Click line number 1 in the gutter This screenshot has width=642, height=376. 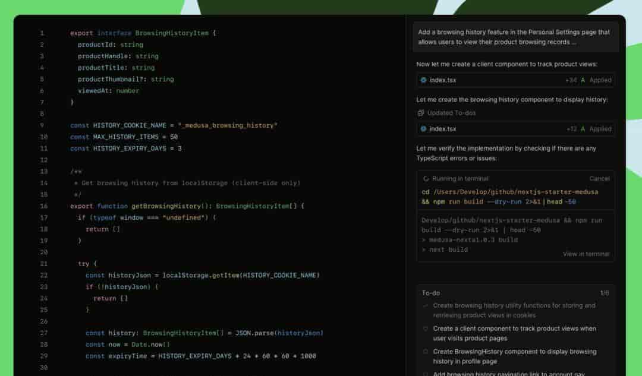pyautogui.click(x=42, y=33)
